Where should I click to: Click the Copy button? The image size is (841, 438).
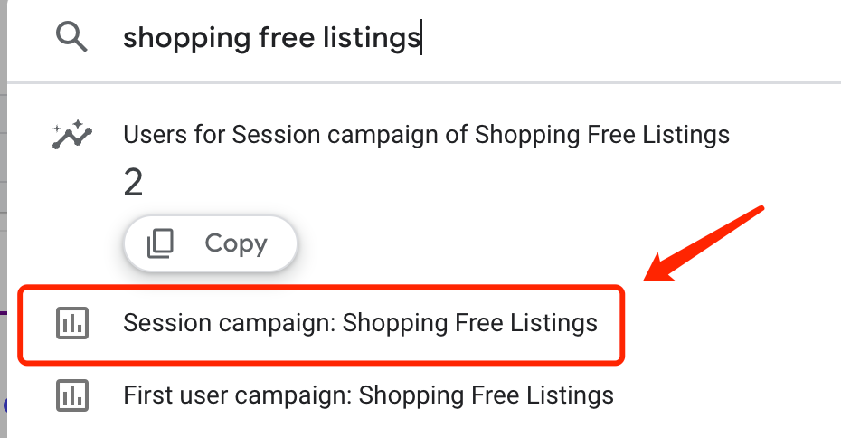(211, 243)
